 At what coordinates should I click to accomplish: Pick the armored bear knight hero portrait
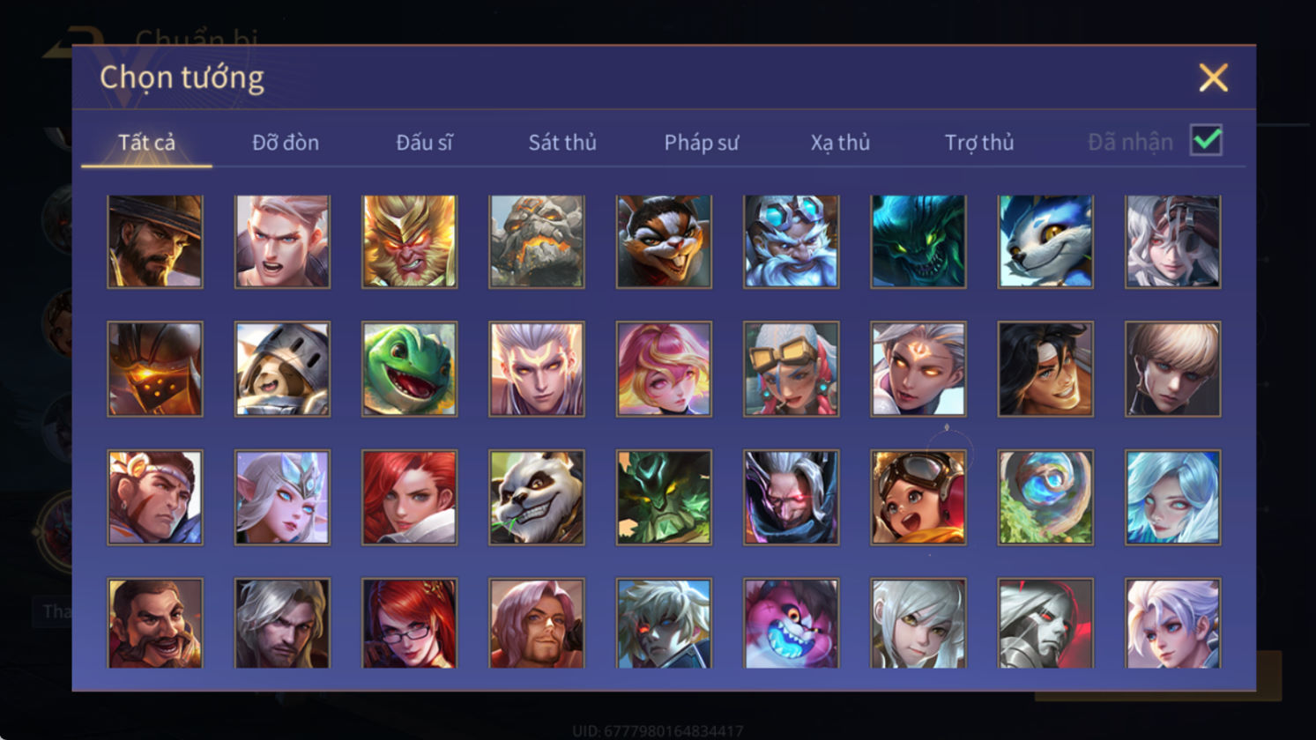pyautogui.click(x=282, y=369)
